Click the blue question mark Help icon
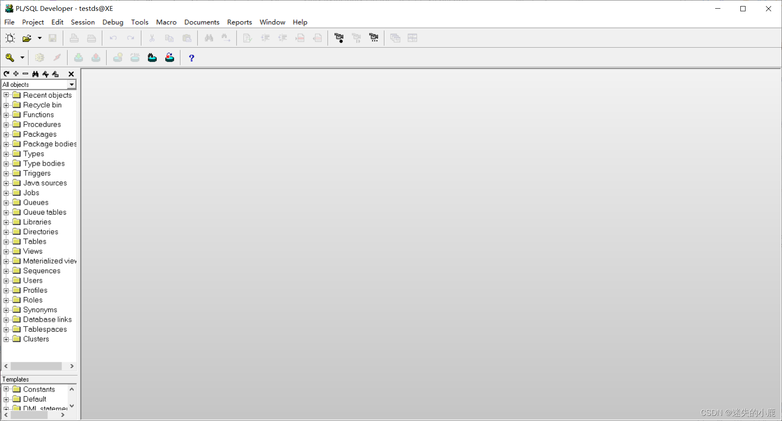The width and height of the screenshot is (782, 421). (191, 58)
